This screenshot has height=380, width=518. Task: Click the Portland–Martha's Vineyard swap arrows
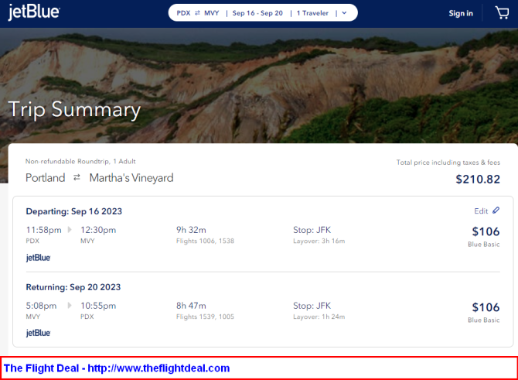click(x=77, y=177)
